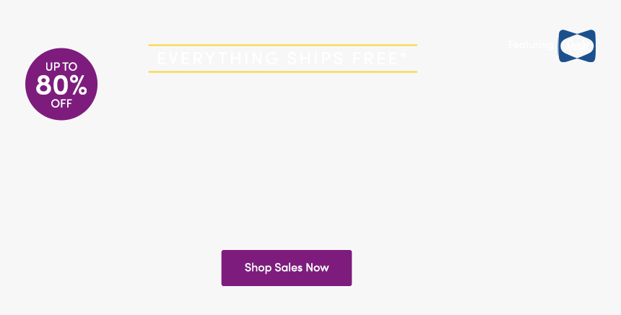Image resolution: width=621 pixels, height=315 pixels.
Task: Click the yellow line above the headline
Action: click(x=283, y=46)
